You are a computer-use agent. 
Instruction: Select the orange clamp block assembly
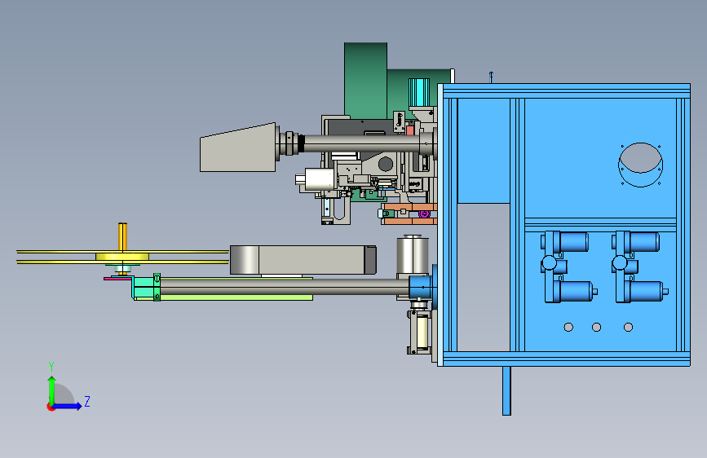tap(409, 214)
